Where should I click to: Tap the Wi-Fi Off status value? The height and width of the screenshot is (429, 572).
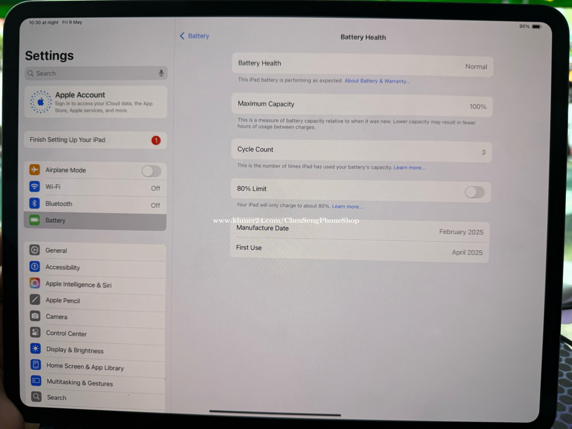tap(155, 188)
